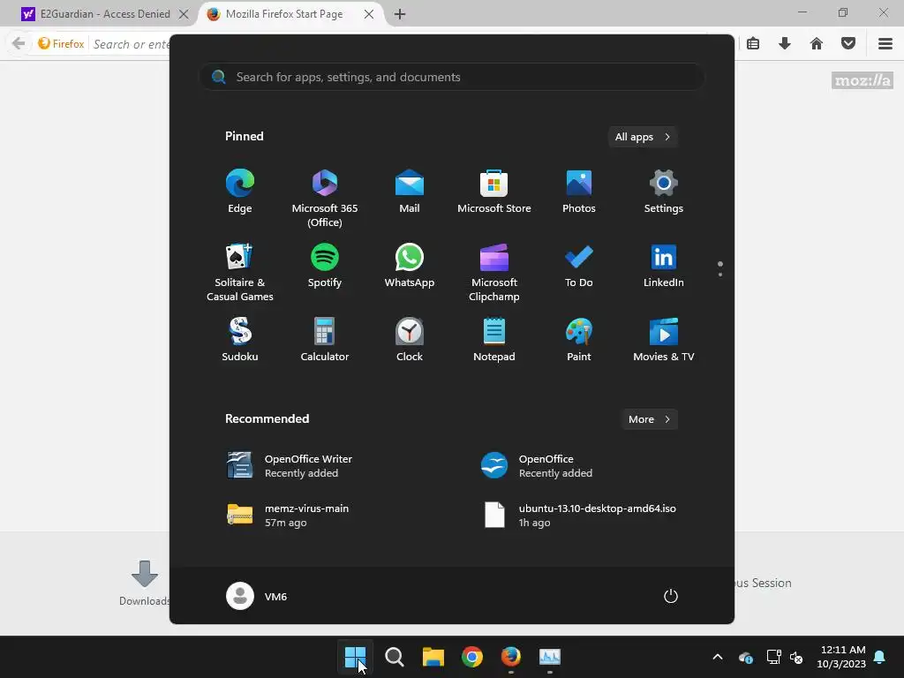Open the Edge pinned app

point(240,192)
